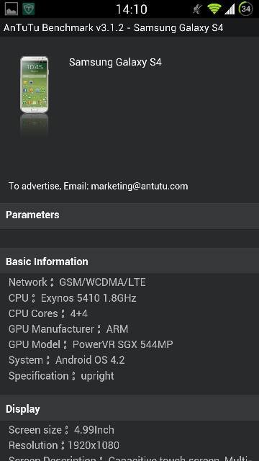The width and height of the screenshot is (259, 461).
Task: Open the green shield notification icon
Action: tap(29, 9)
